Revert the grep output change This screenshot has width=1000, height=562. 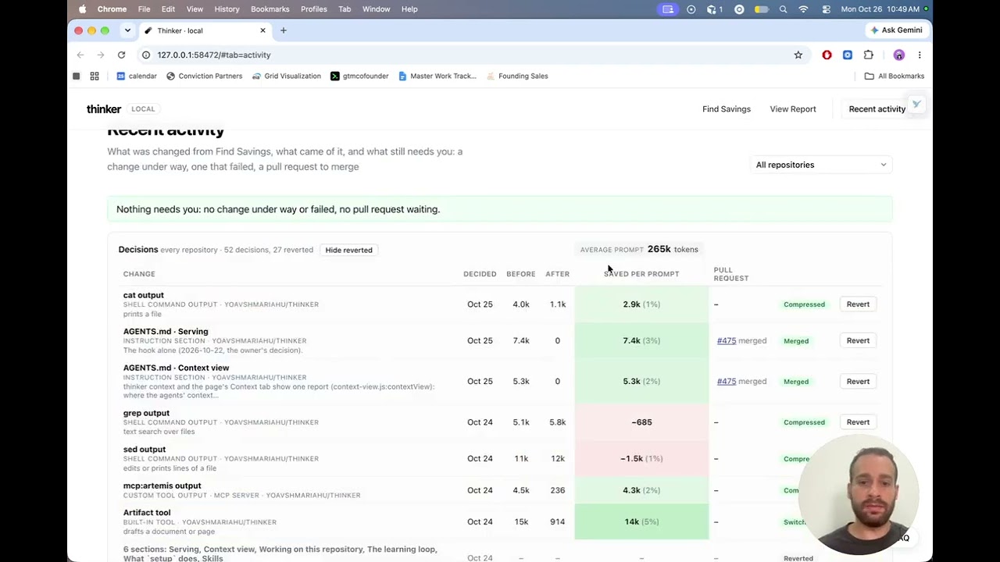858,422
